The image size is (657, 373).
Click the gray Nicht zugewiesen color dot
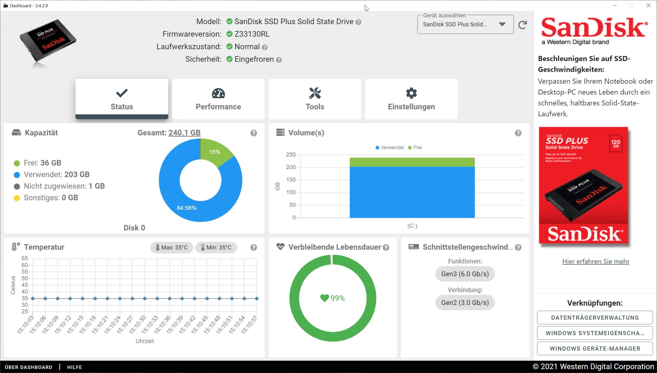point(17,186)
